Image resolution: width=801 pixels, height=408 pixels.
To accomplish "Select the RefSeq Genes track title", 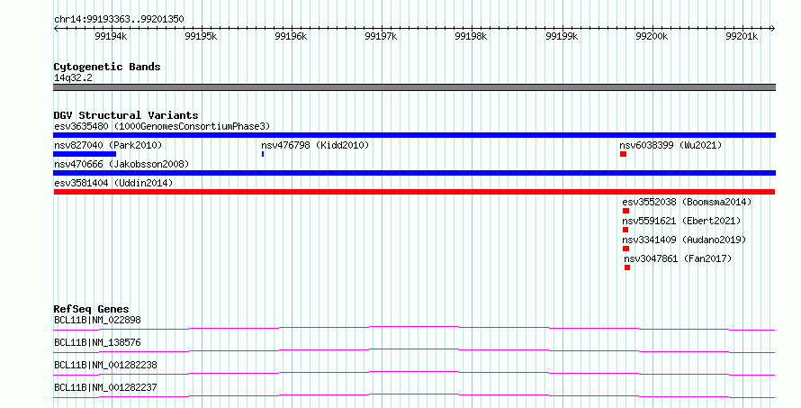I will coord(92,309).
